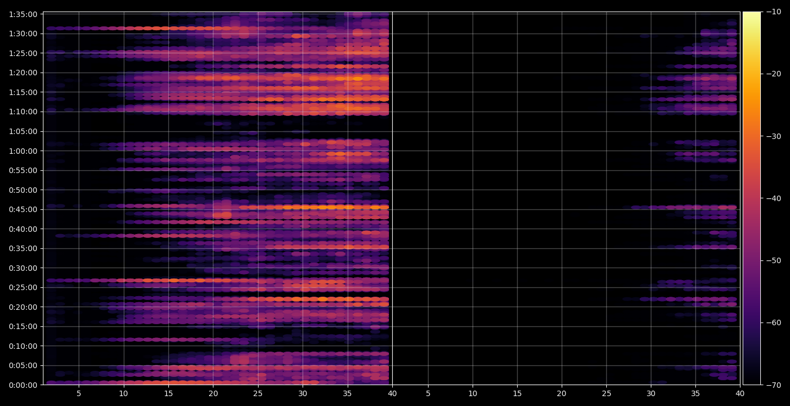Click the colorbar tick label −50

[773, 260]
